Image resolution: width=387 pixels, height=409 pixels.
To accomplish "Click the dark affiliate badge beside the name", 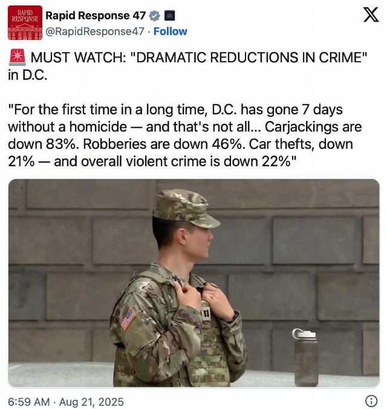I will coord(169,16).
